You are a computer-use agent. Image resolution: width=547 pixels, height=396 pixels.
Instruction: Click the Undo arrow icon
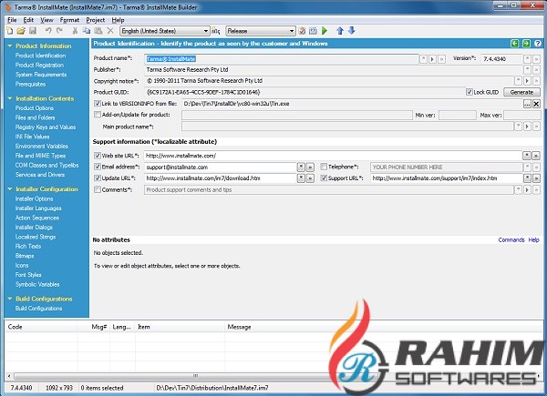48,31
